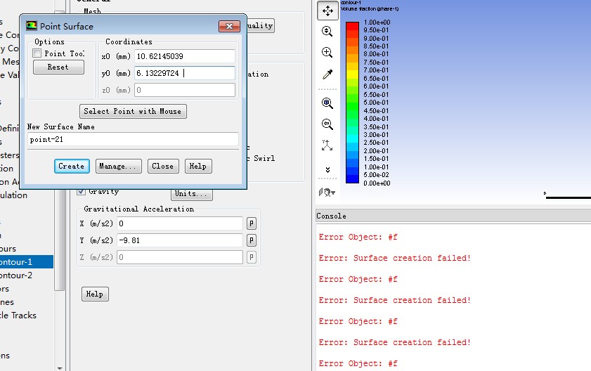Screen dimensions: 591x371
Task: Click first 'Surface creation failed!' console line
Action: [395, 259]
